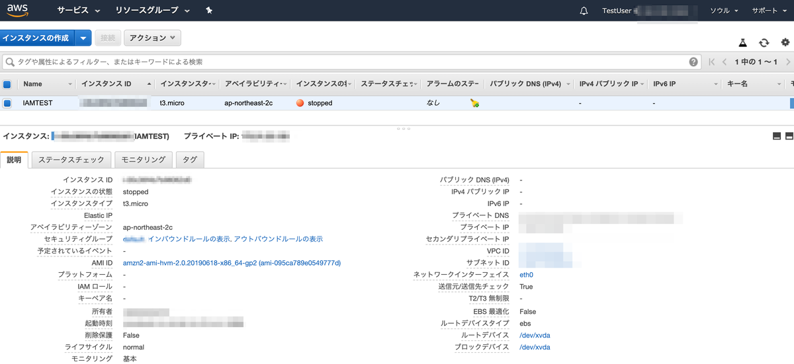Open the block device /dev/xvda link
Viewport: 794px width, 364px height.
pos(534,347)
